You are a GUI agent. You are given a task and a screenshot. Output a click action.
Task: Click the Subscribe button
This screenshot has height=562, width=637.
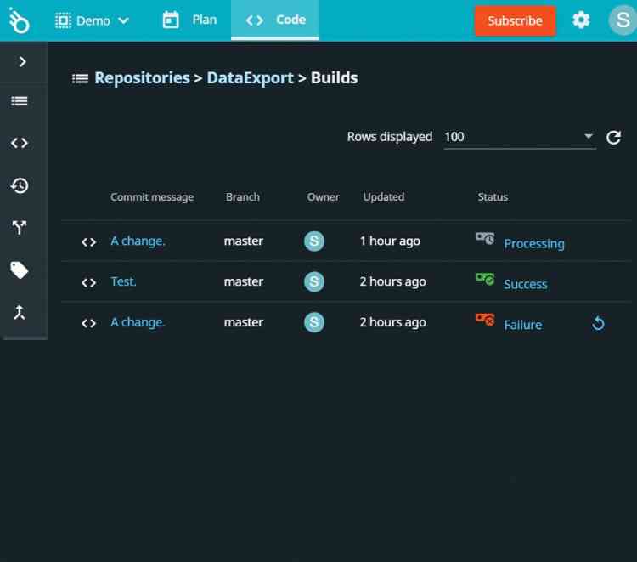tap(515, 20)
